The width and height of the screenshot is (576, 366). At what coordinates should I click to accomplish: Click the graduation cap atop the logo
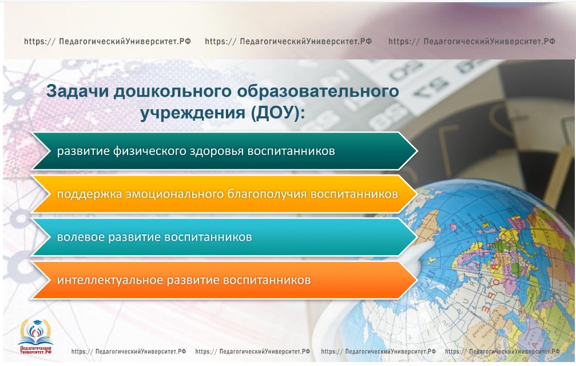coord(36,324)
